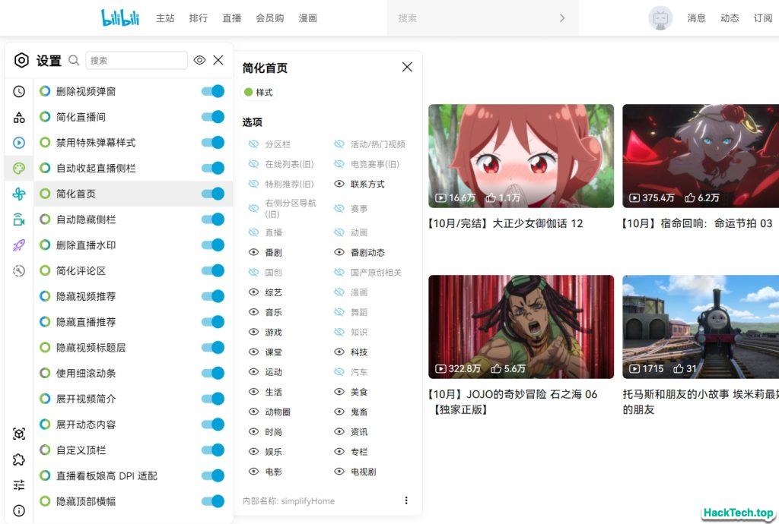This screenshot has width=779, height=524.
Task: Click the user avatar in top bar
Action: click(660, 17)
